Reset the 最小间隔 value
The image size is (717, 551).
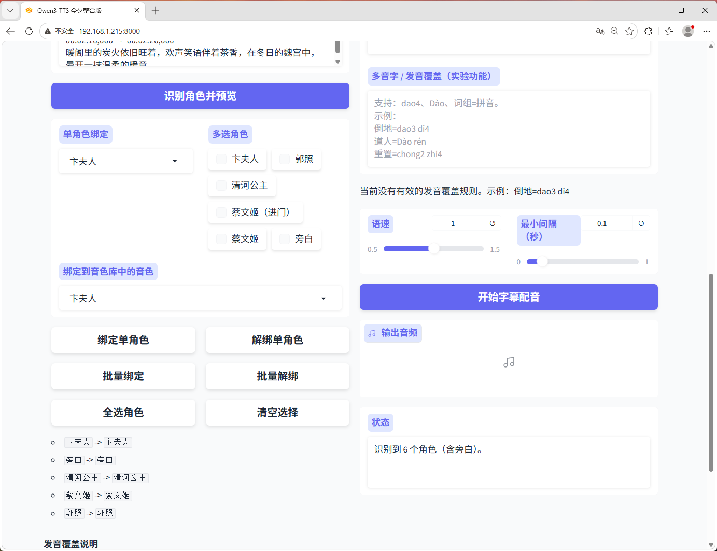pos(641,223)
